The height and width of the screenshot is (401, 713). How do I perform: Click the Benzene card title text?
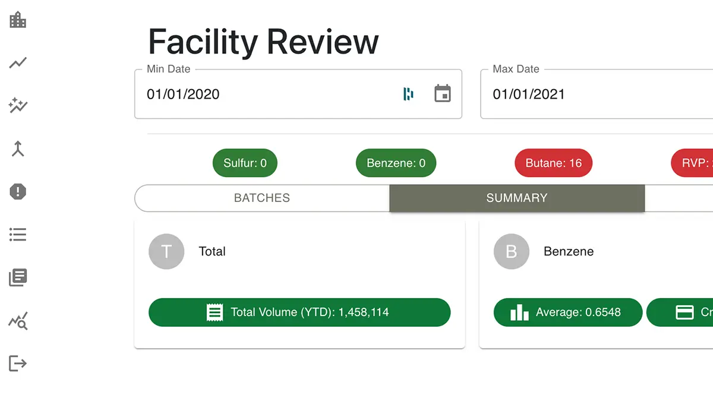(569, 251)
